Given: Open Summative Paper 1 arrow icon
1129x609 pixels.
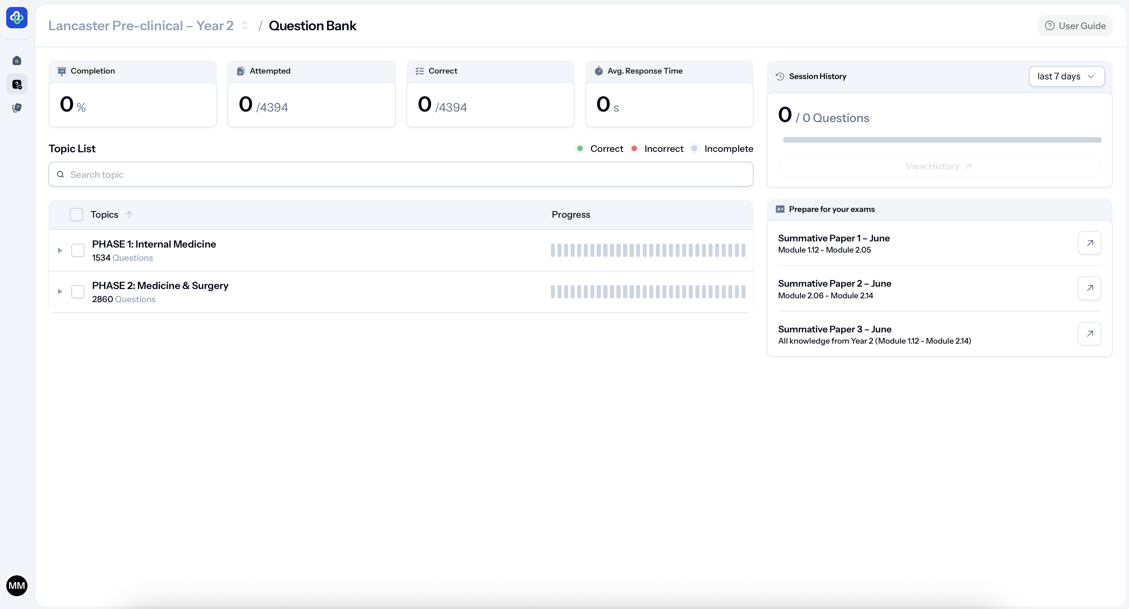Looking at the screenshot, I should pos(1089,243).
